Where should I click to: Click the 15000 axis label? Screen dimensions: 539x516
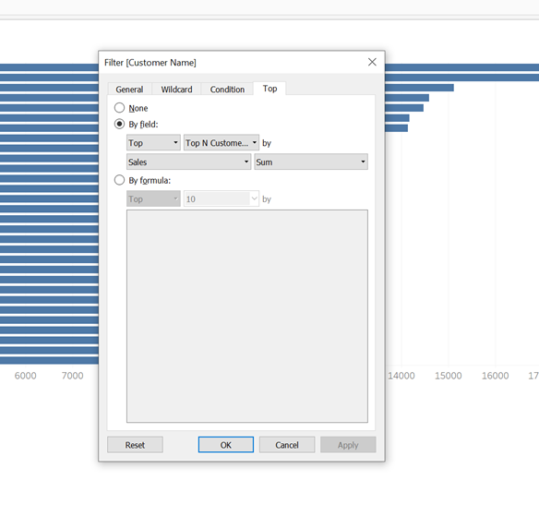[448, 376]
